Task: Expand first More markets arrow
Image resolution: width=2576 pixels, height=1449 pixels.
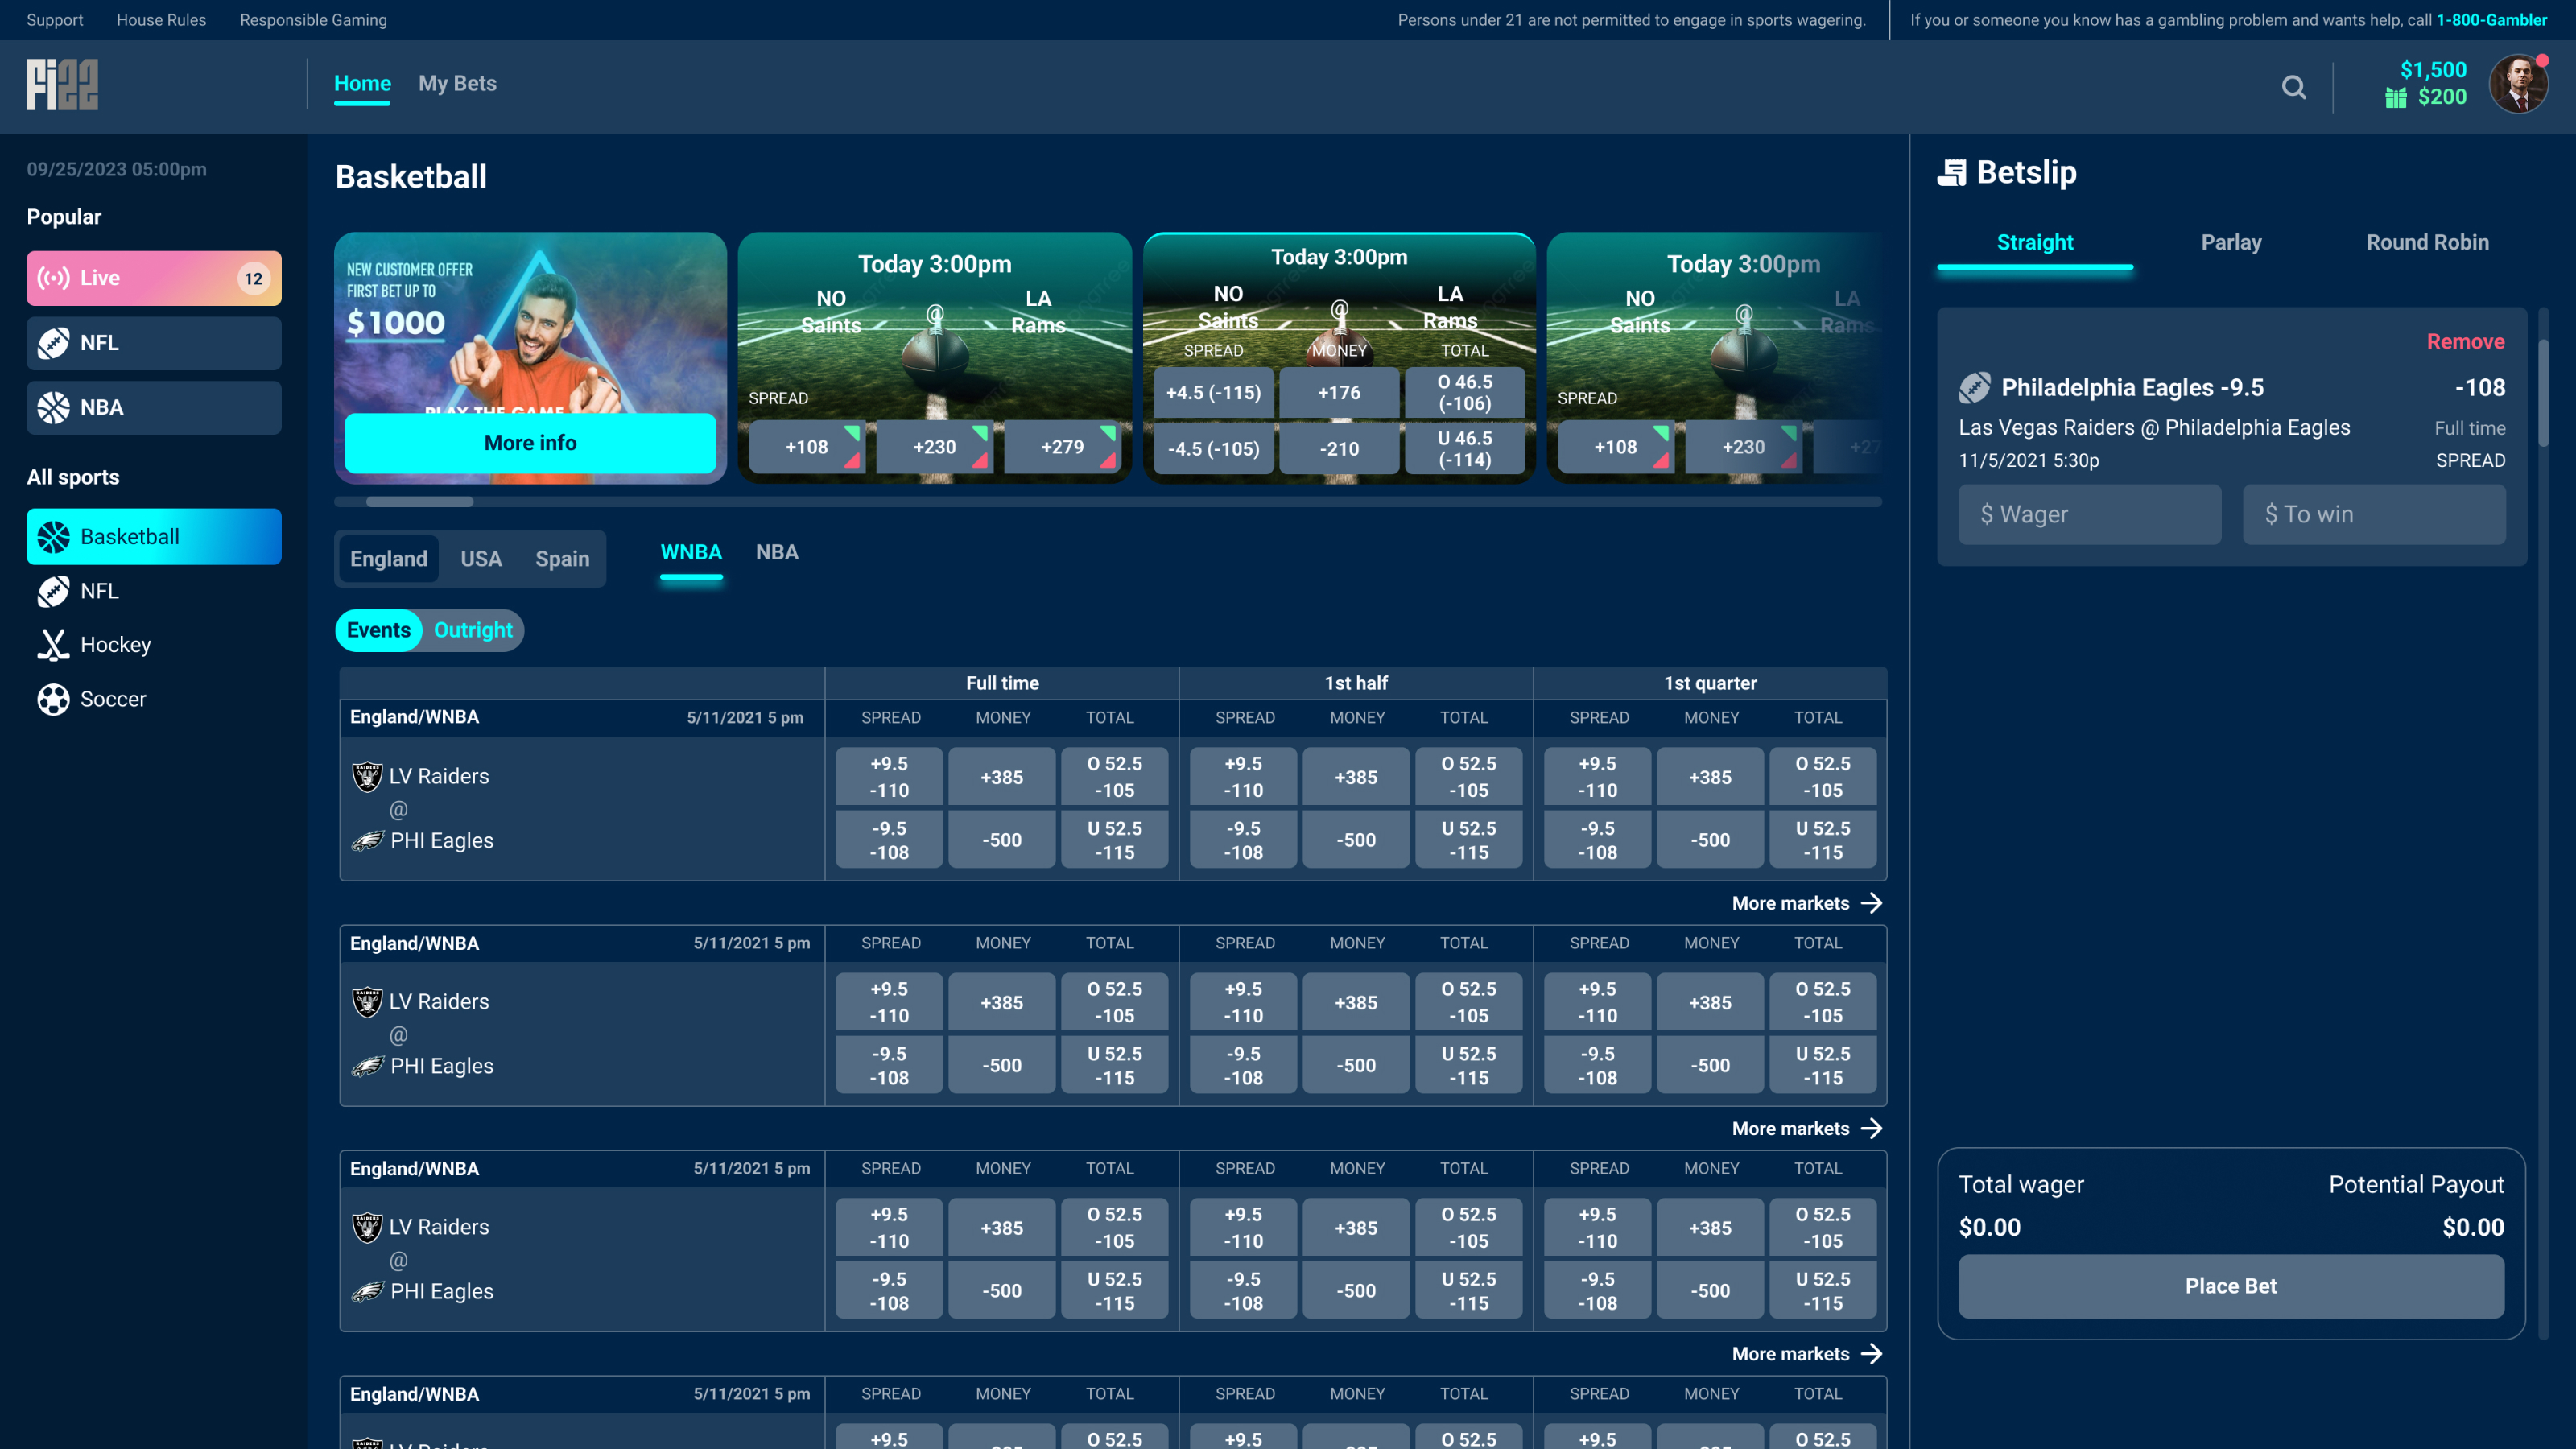Action: (x=1871, y=903)
